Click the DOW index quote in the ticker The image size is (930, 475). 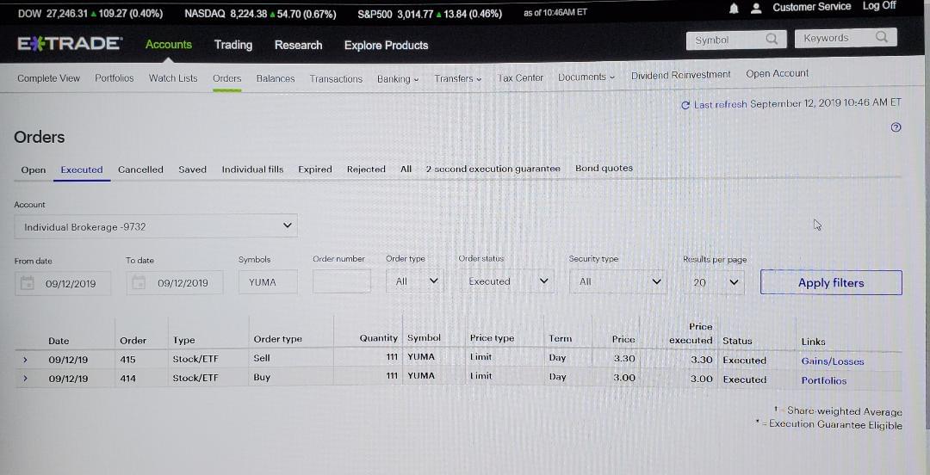[x=90, y=14]
